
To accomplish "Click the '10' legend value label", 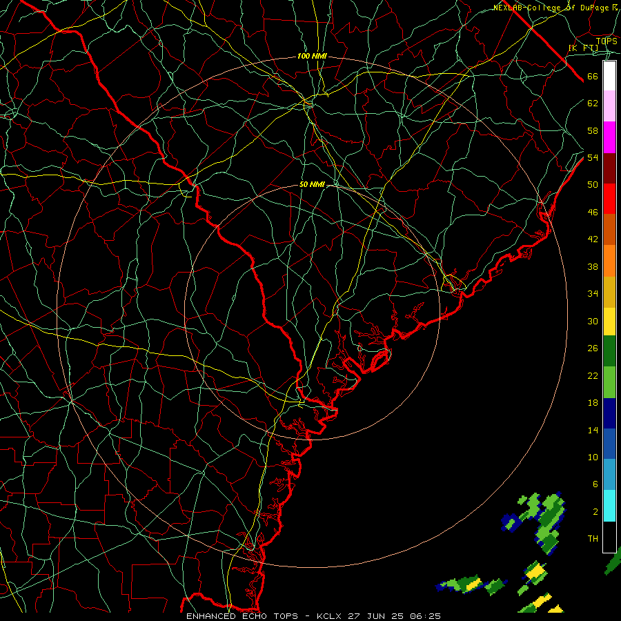I will (x=593, y=457).
